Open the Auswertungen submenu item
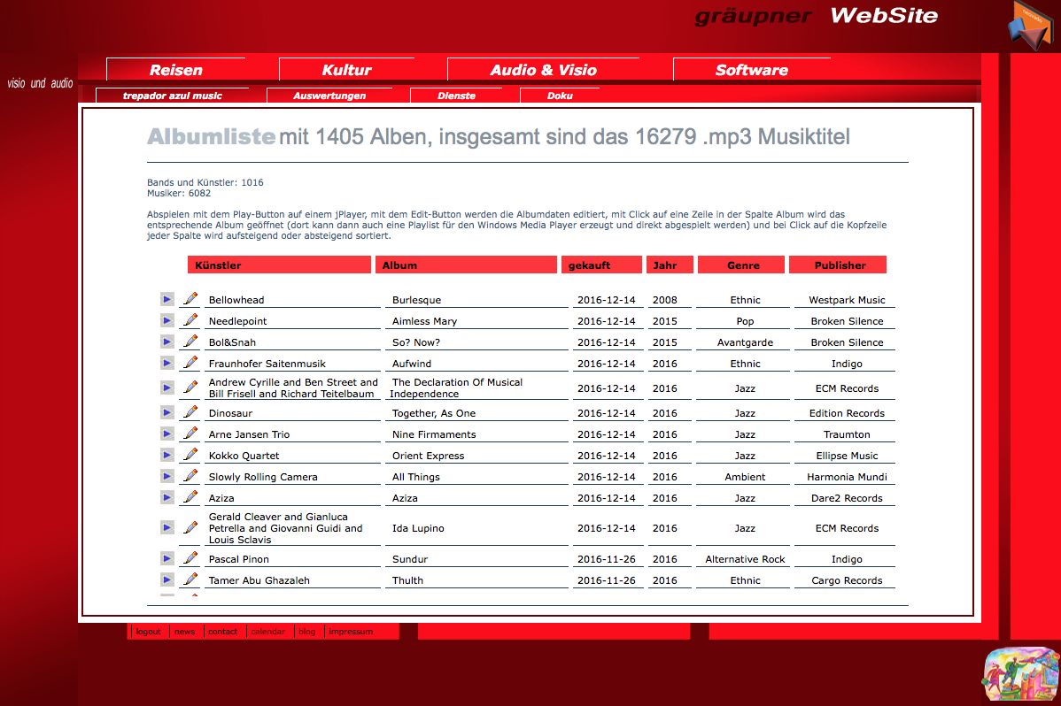Image resolution: width=1061 pixels, height=706 pixels. [x=329, y=96]
